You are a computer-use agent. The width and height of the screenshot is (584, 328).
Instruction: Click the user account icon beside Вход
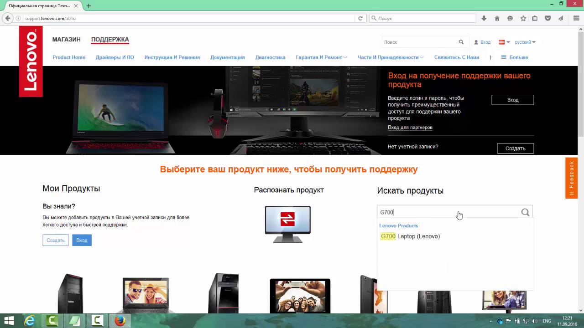476,42
